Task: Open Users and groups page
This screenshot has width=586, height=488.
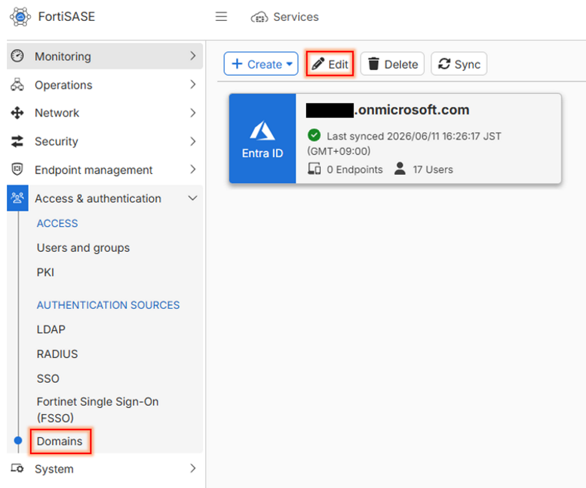Action: (83, 248)
